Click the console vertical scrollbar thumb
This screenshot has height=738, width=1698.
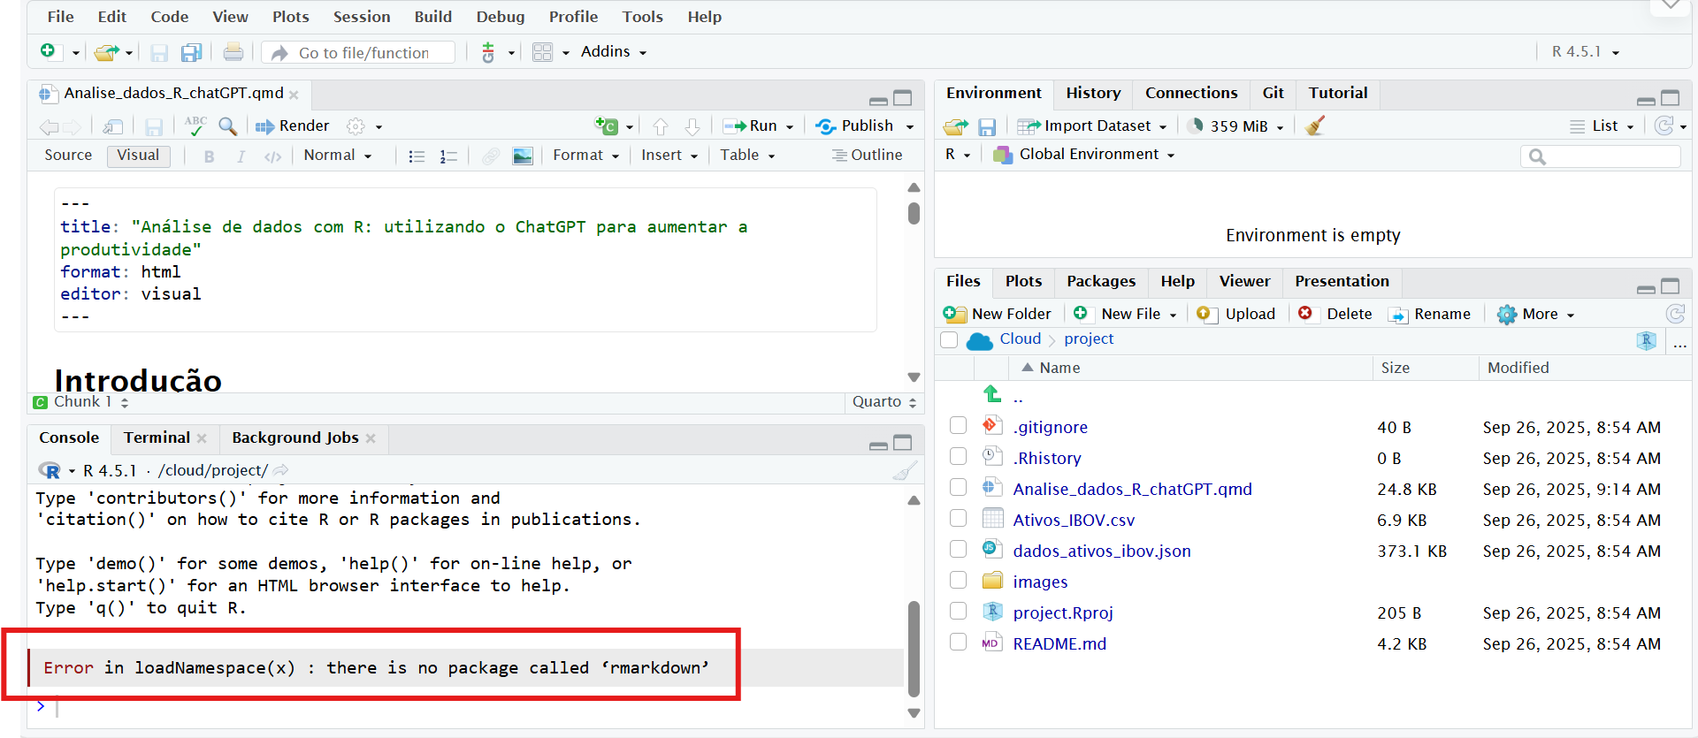coord(914,649)
